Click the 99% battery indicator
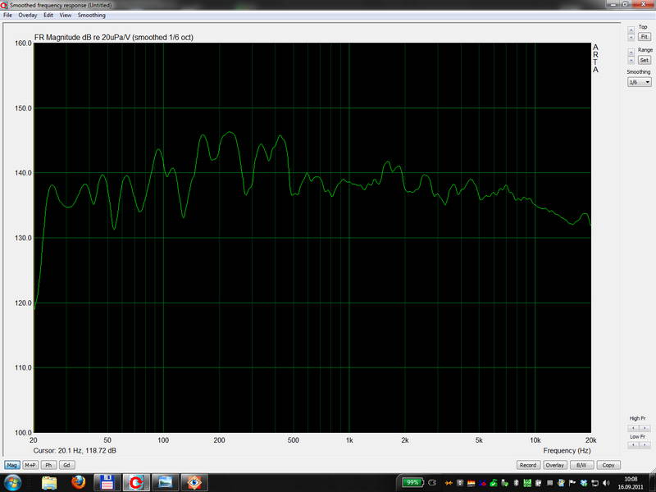The image size is (656, 492). coord(412,482)
